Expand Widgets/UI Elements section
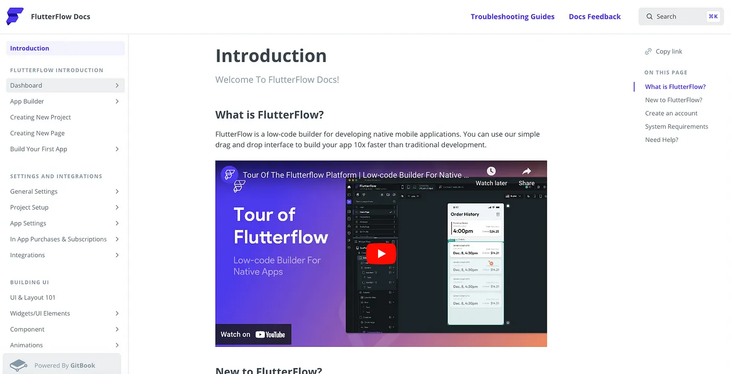The width and height of the screenshot is (731, 374). (x=117, y=313)
